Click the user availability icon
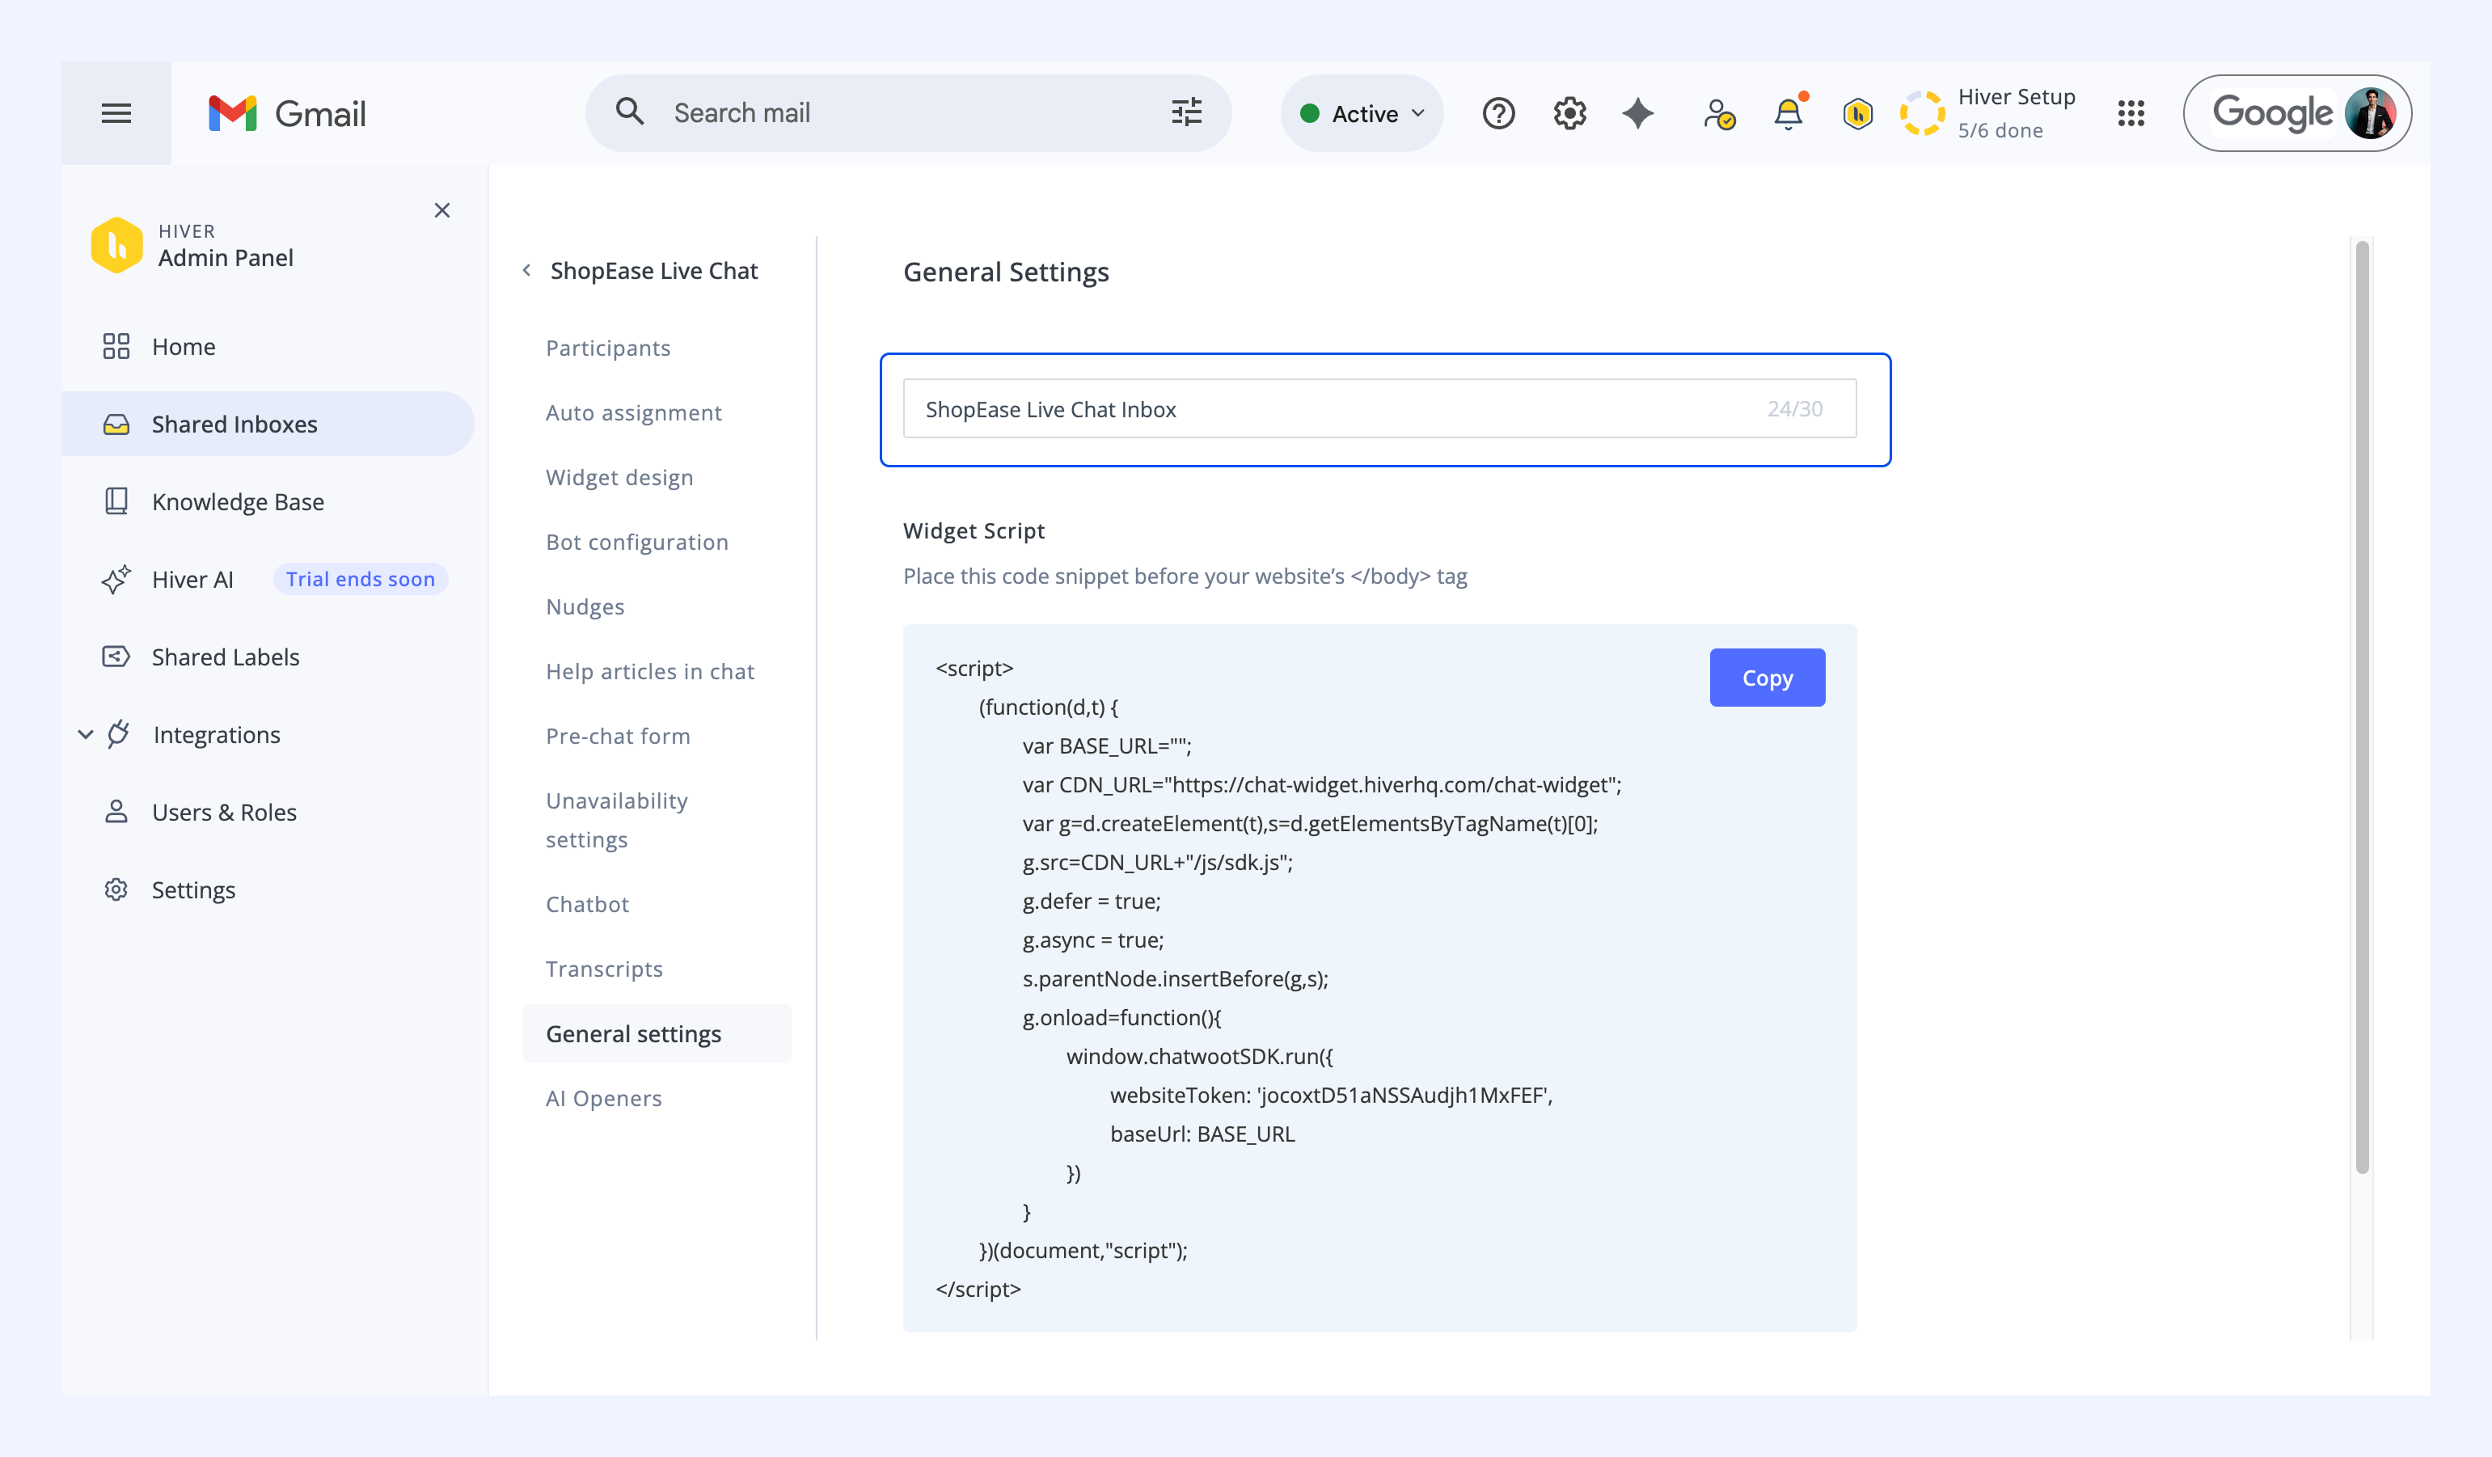This screenshot has height=1457, width=2492. click(1719, 114)
